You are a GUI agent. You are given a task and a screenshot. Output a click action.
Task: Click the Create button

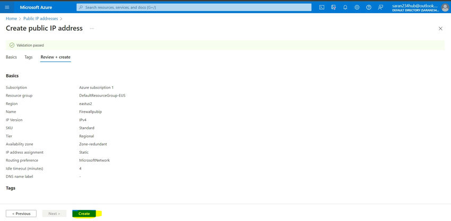pos(84,214)
